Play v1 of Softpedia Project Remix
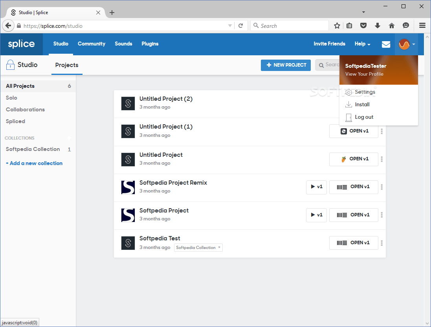The width and height of the screenshot is (431, 327). point(316,187)
